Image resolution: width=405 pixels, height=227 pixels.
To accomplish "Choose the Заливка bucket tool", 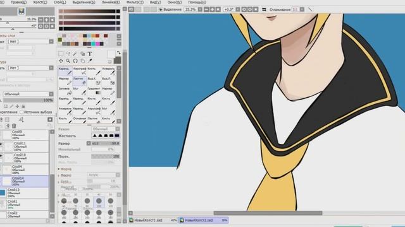I will point(65,91).
